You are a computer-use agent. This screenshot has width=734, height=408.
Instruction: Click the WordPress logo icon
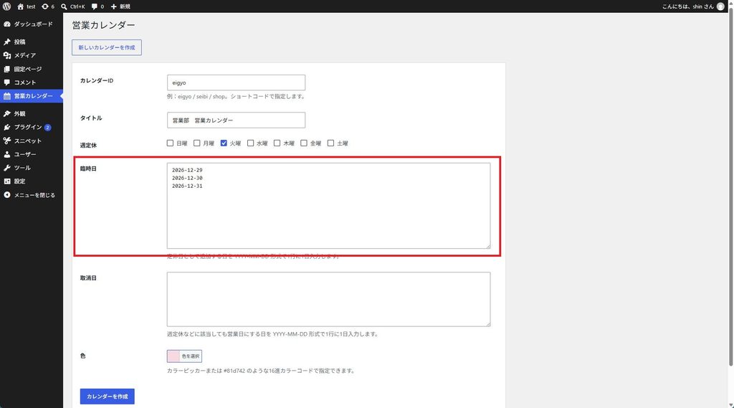click(x=6, y=6)
